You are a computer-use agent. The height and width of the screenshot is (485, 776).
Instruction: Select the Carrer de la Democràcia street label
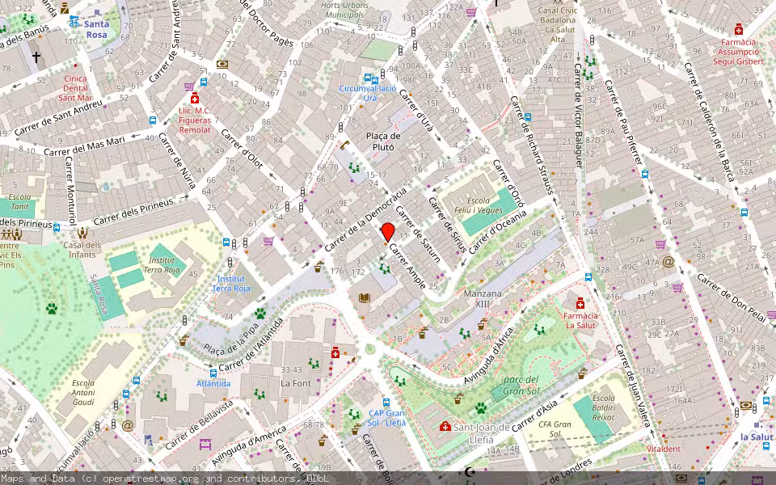click(365, 219)
